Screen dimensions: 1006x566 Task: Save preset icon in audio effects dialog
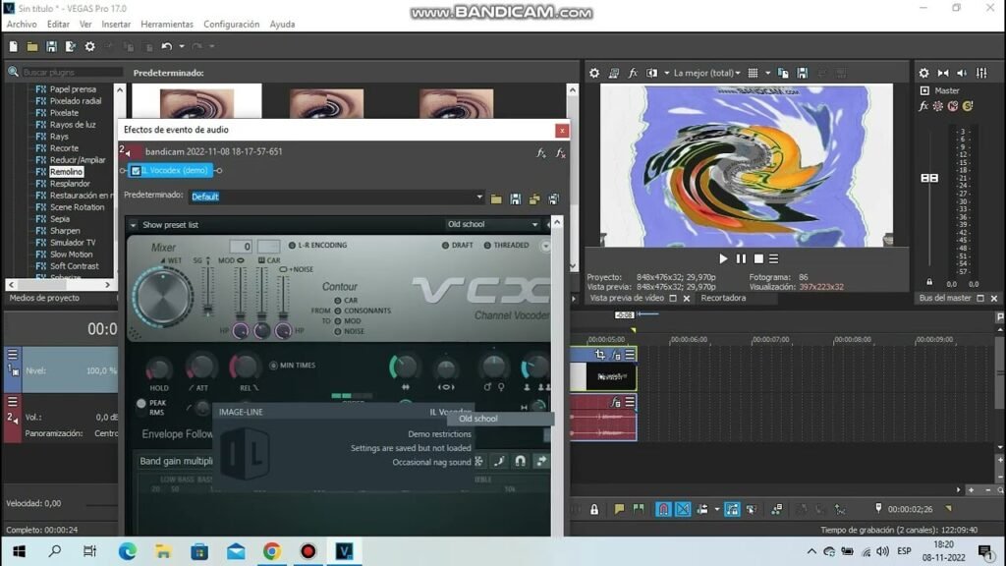[x=515, y=198]
